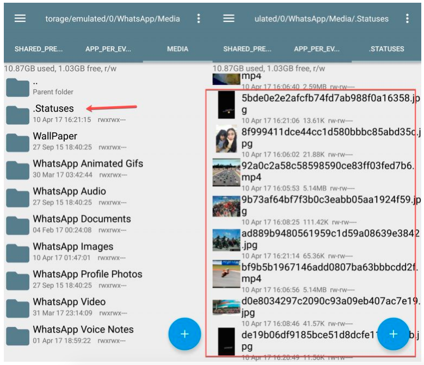The height and width of the screenshot is (365, 424).
Task: Open overflow menu in left Media pane
Action: (199, 19)
